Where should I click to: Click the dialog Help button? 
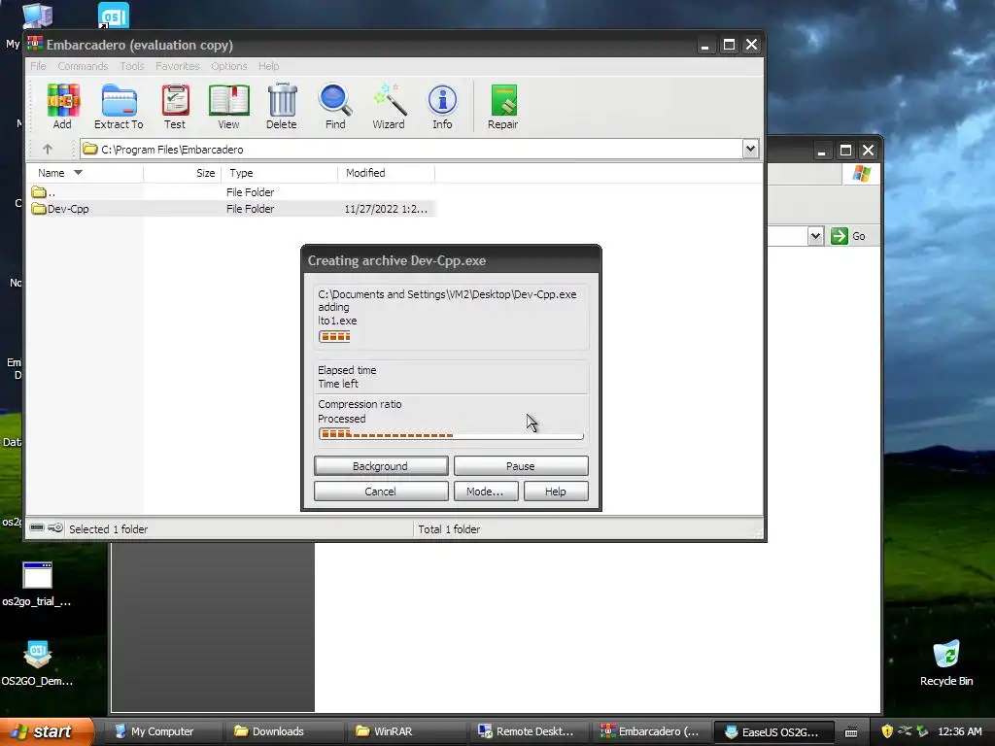pyautogui.click(x=556, y=492)
